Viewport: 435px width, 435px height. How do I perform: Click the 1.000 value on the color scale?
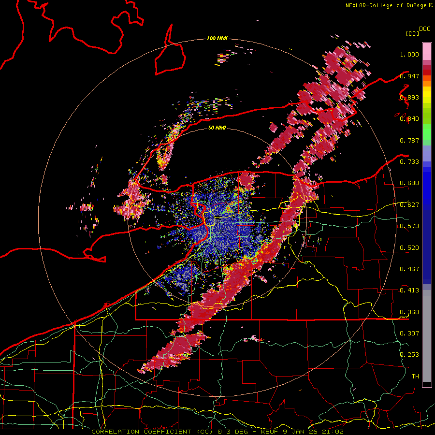pyautogui.click(x=409, y=54)
